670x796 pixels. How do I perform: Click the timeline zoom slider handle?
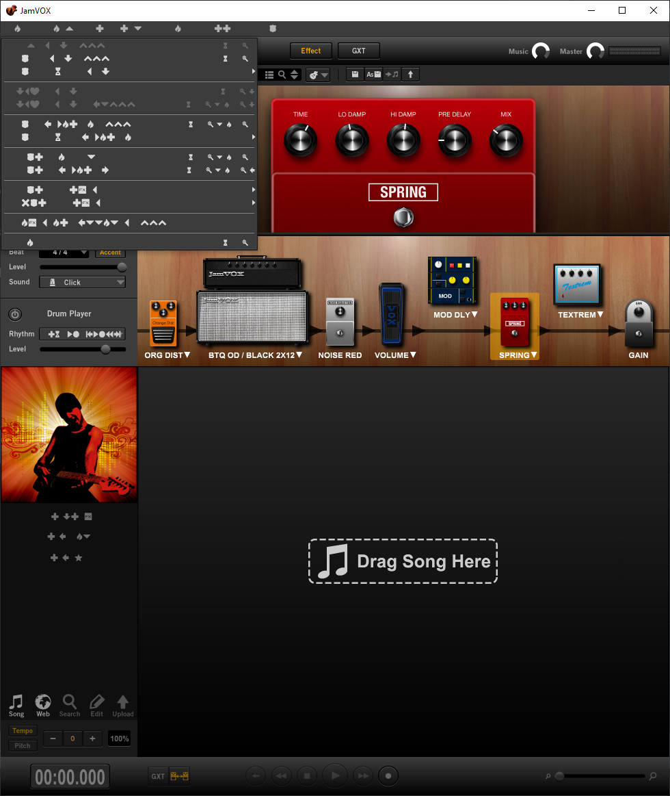[x=559, y=776]
